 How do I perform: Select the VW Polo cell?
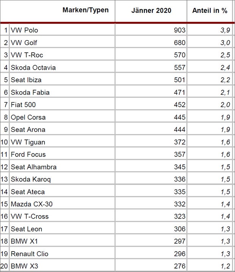[24, 30]
